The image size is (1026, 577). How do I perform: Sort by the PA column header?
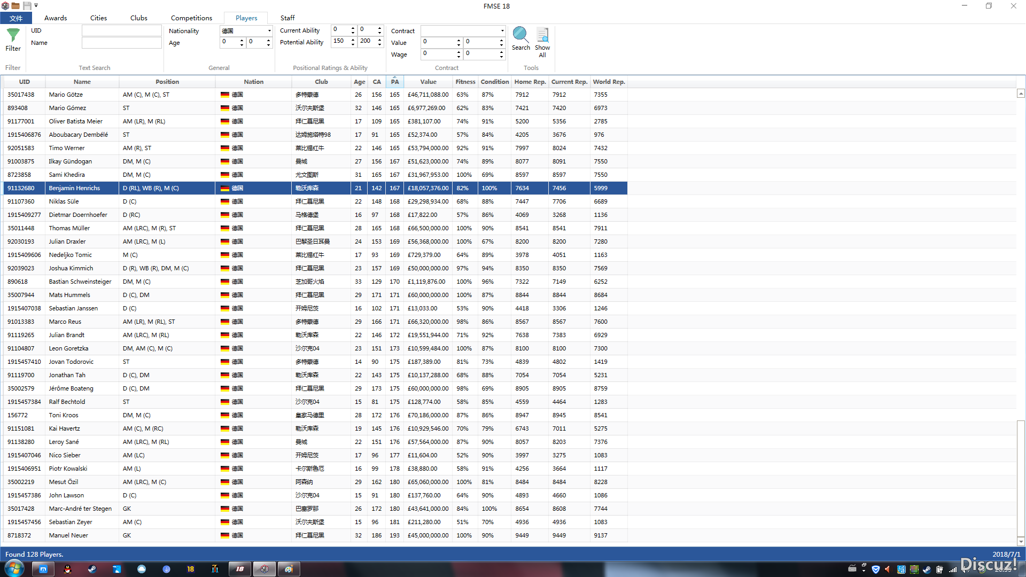pos(395,82)
